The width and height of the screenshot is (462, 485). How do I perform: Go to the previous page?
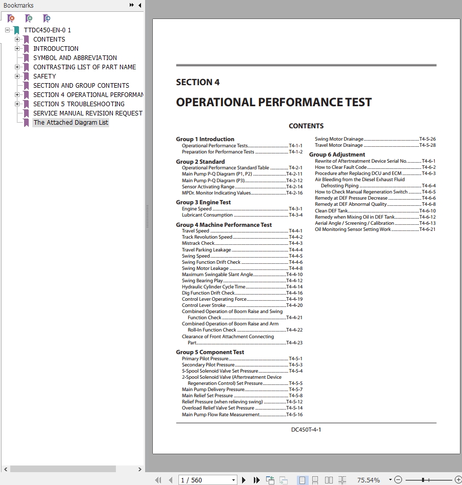coord(171,480)
